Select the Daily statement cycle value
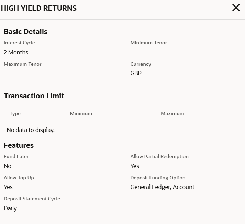Screen dimensions: 245x224 10,208
